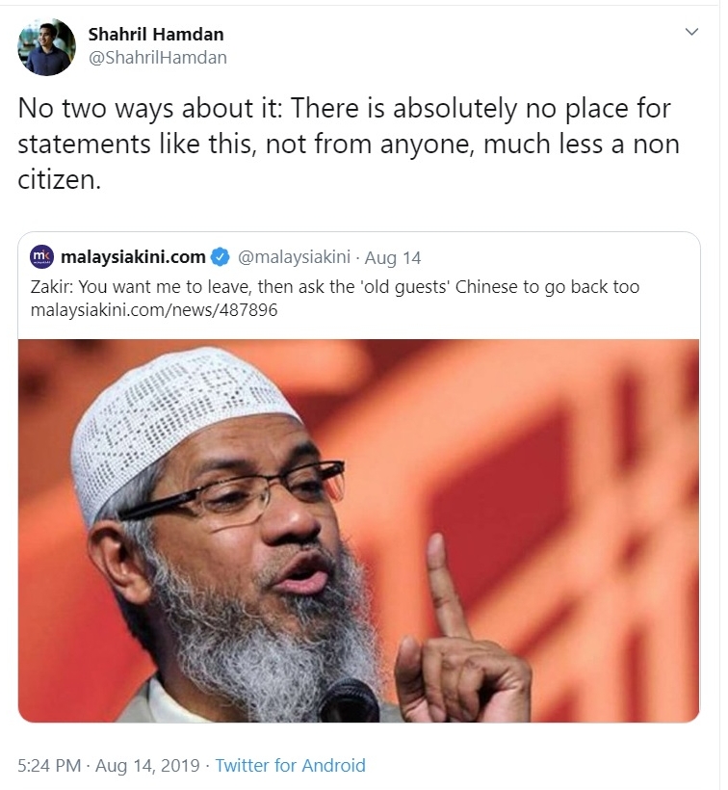Image resolution: width=728 pixels, height=790 pixels.
Task: Open the photo of man in white cap
Action: pos(358,531)
